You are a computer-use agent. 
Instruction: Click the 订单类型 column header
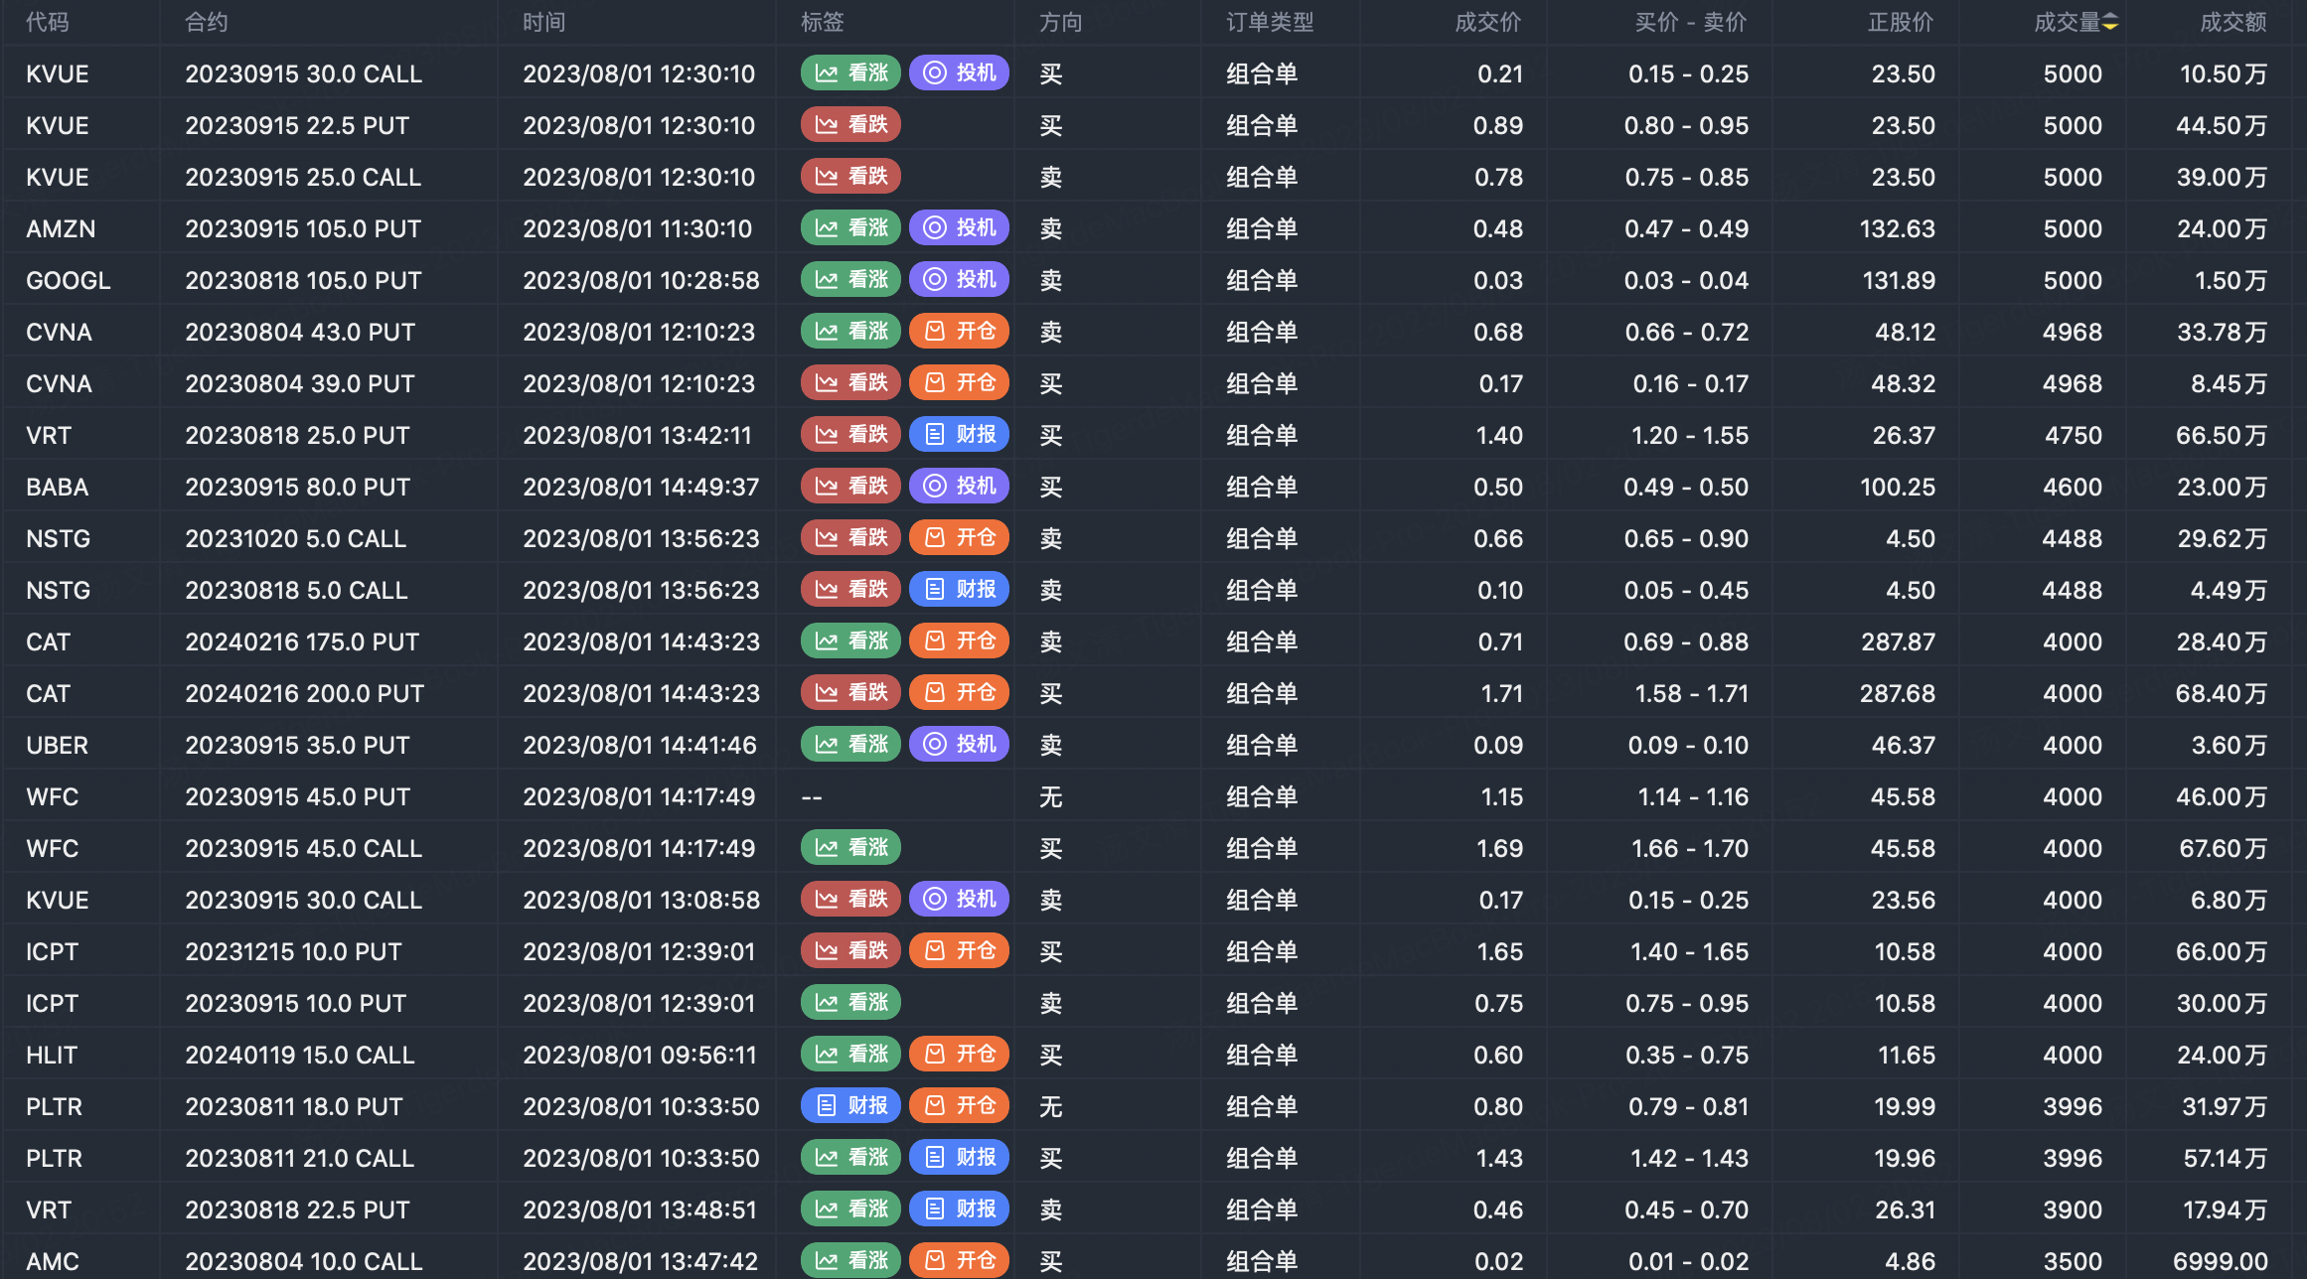(1270, 22)
